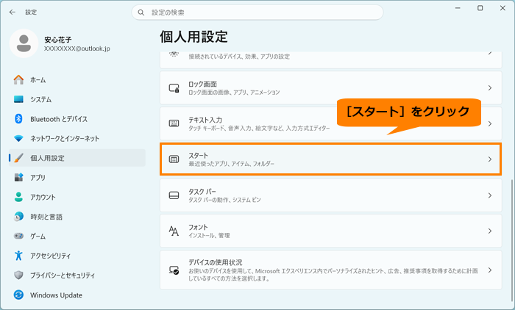Open 時刻と言語 settings label

tap(46, 217)
